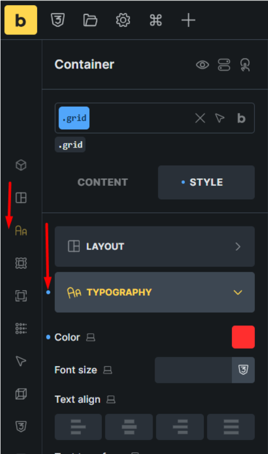This screenshot has width=268, height=454.
Task: Click the command key shortcut icon
Action: pyautogui.click(x=156, y=20)
